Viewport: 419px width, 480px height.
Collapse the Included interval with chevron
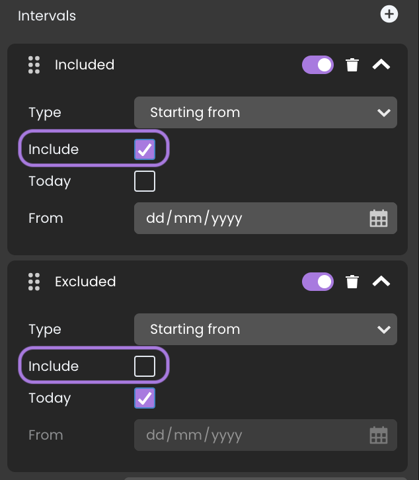tap(381, 65)
